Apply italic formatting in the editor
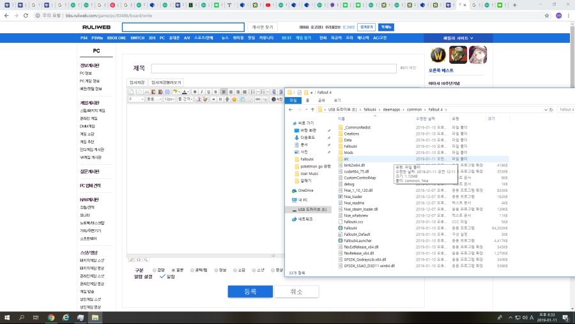This screenshot has height=324, width=575. tap(202, 92)
